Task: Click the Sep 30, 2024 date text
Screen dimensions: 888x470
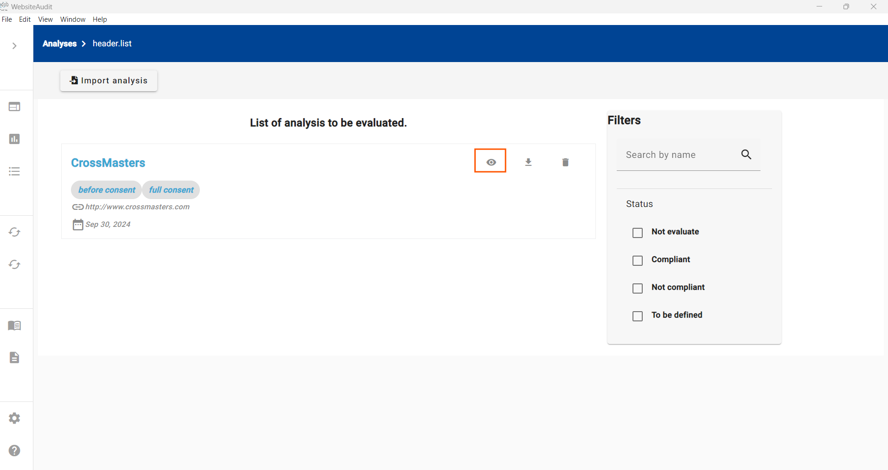Action: pos(108,225)
